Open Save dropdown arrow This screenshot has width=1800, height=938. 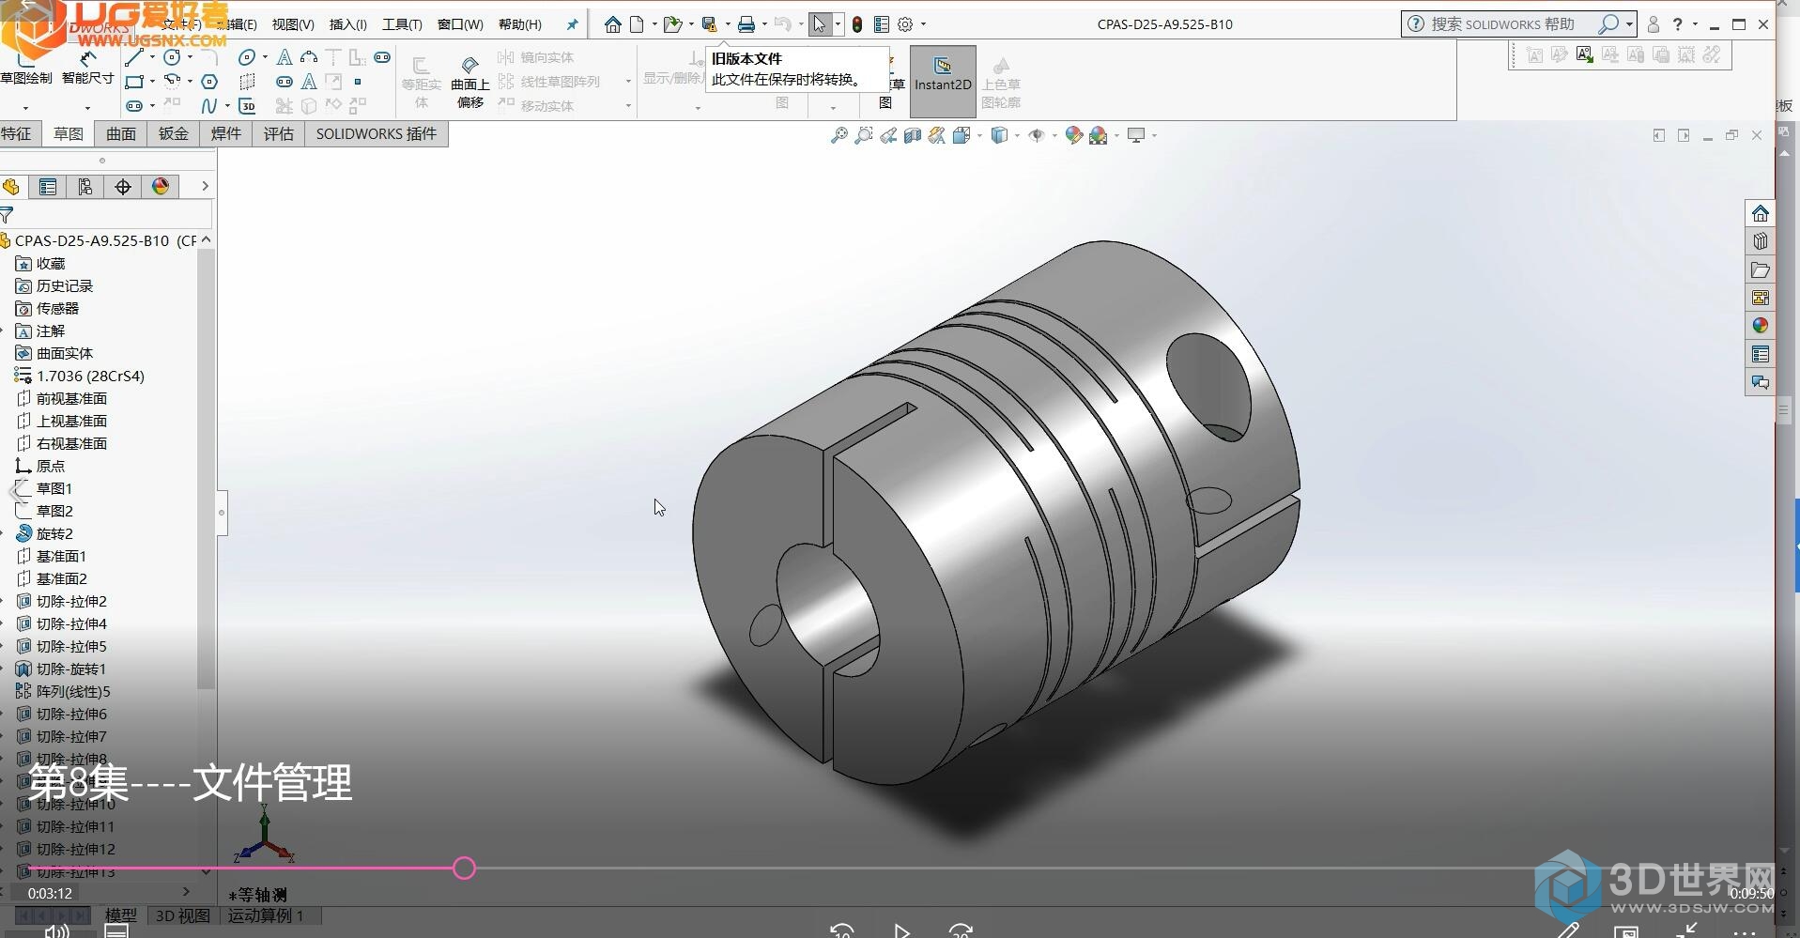tap(728, 24)
